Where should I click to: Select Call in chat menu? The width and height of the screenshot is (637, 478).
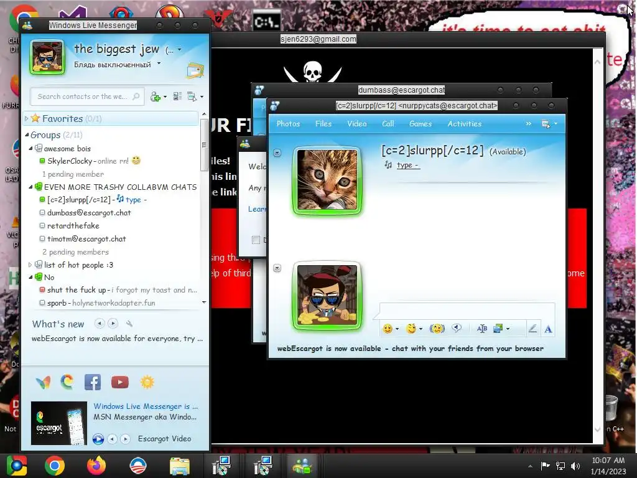pos(388,124)
